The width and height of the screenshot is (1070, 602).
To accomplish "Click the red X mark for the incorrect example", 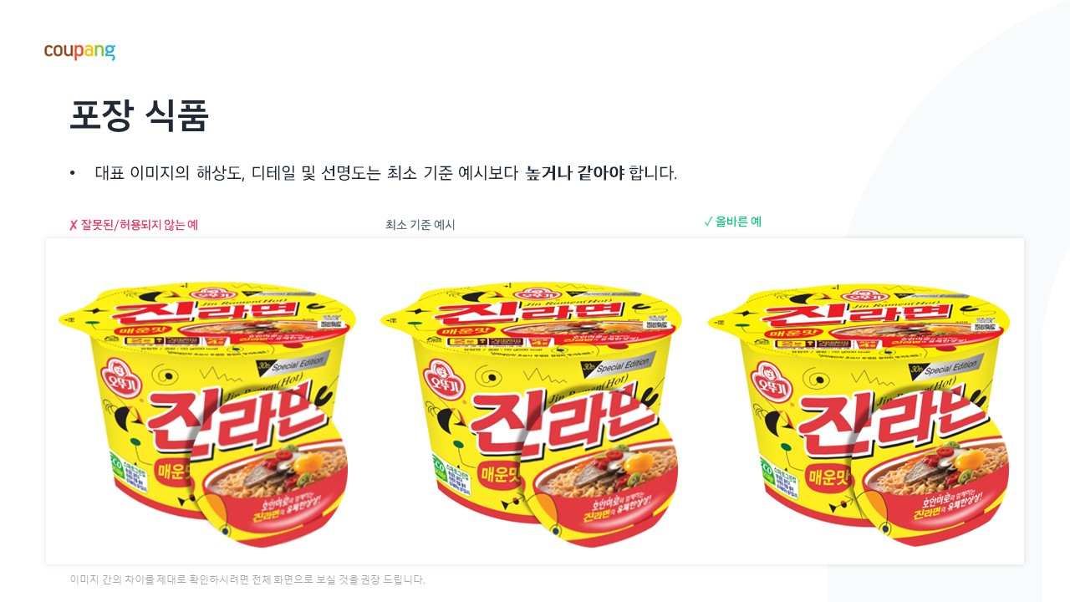I will (x=73, y=225).
